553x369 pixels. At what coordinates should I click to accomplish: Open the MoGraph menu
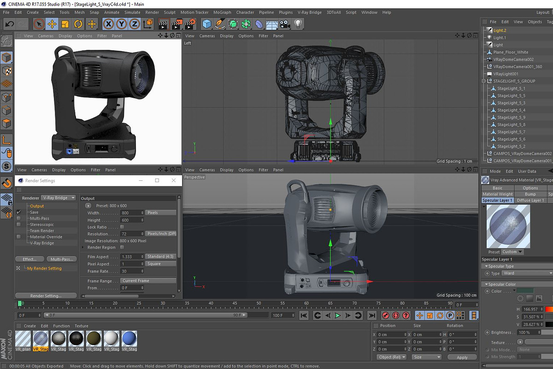click(x=222, y=12)
